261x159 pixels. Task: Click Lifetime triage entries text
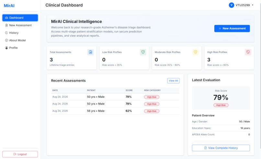(62, 65)
